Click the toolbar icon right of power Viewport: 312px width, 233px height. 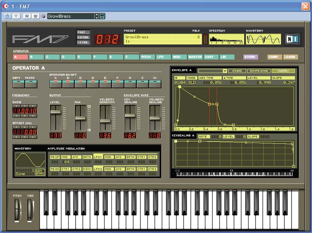tap(16, 16)
